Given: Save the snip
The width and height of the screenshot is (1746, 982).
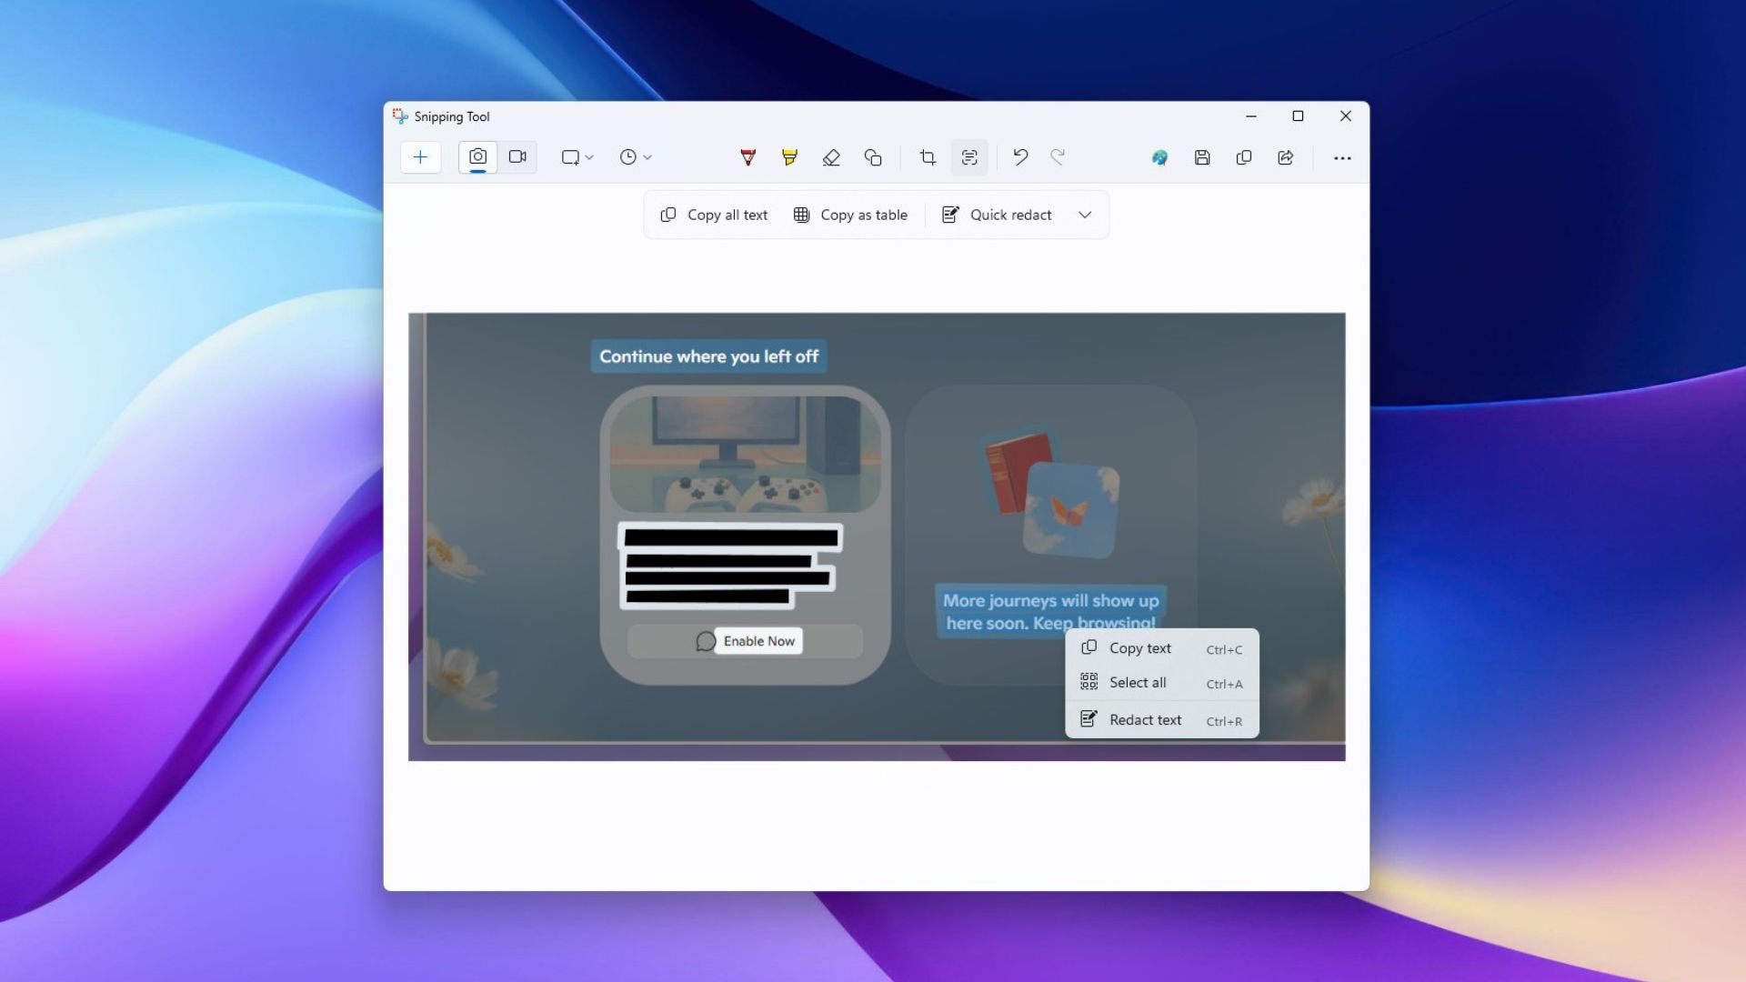Looking at the screenshot, I should click(1201, 156).
